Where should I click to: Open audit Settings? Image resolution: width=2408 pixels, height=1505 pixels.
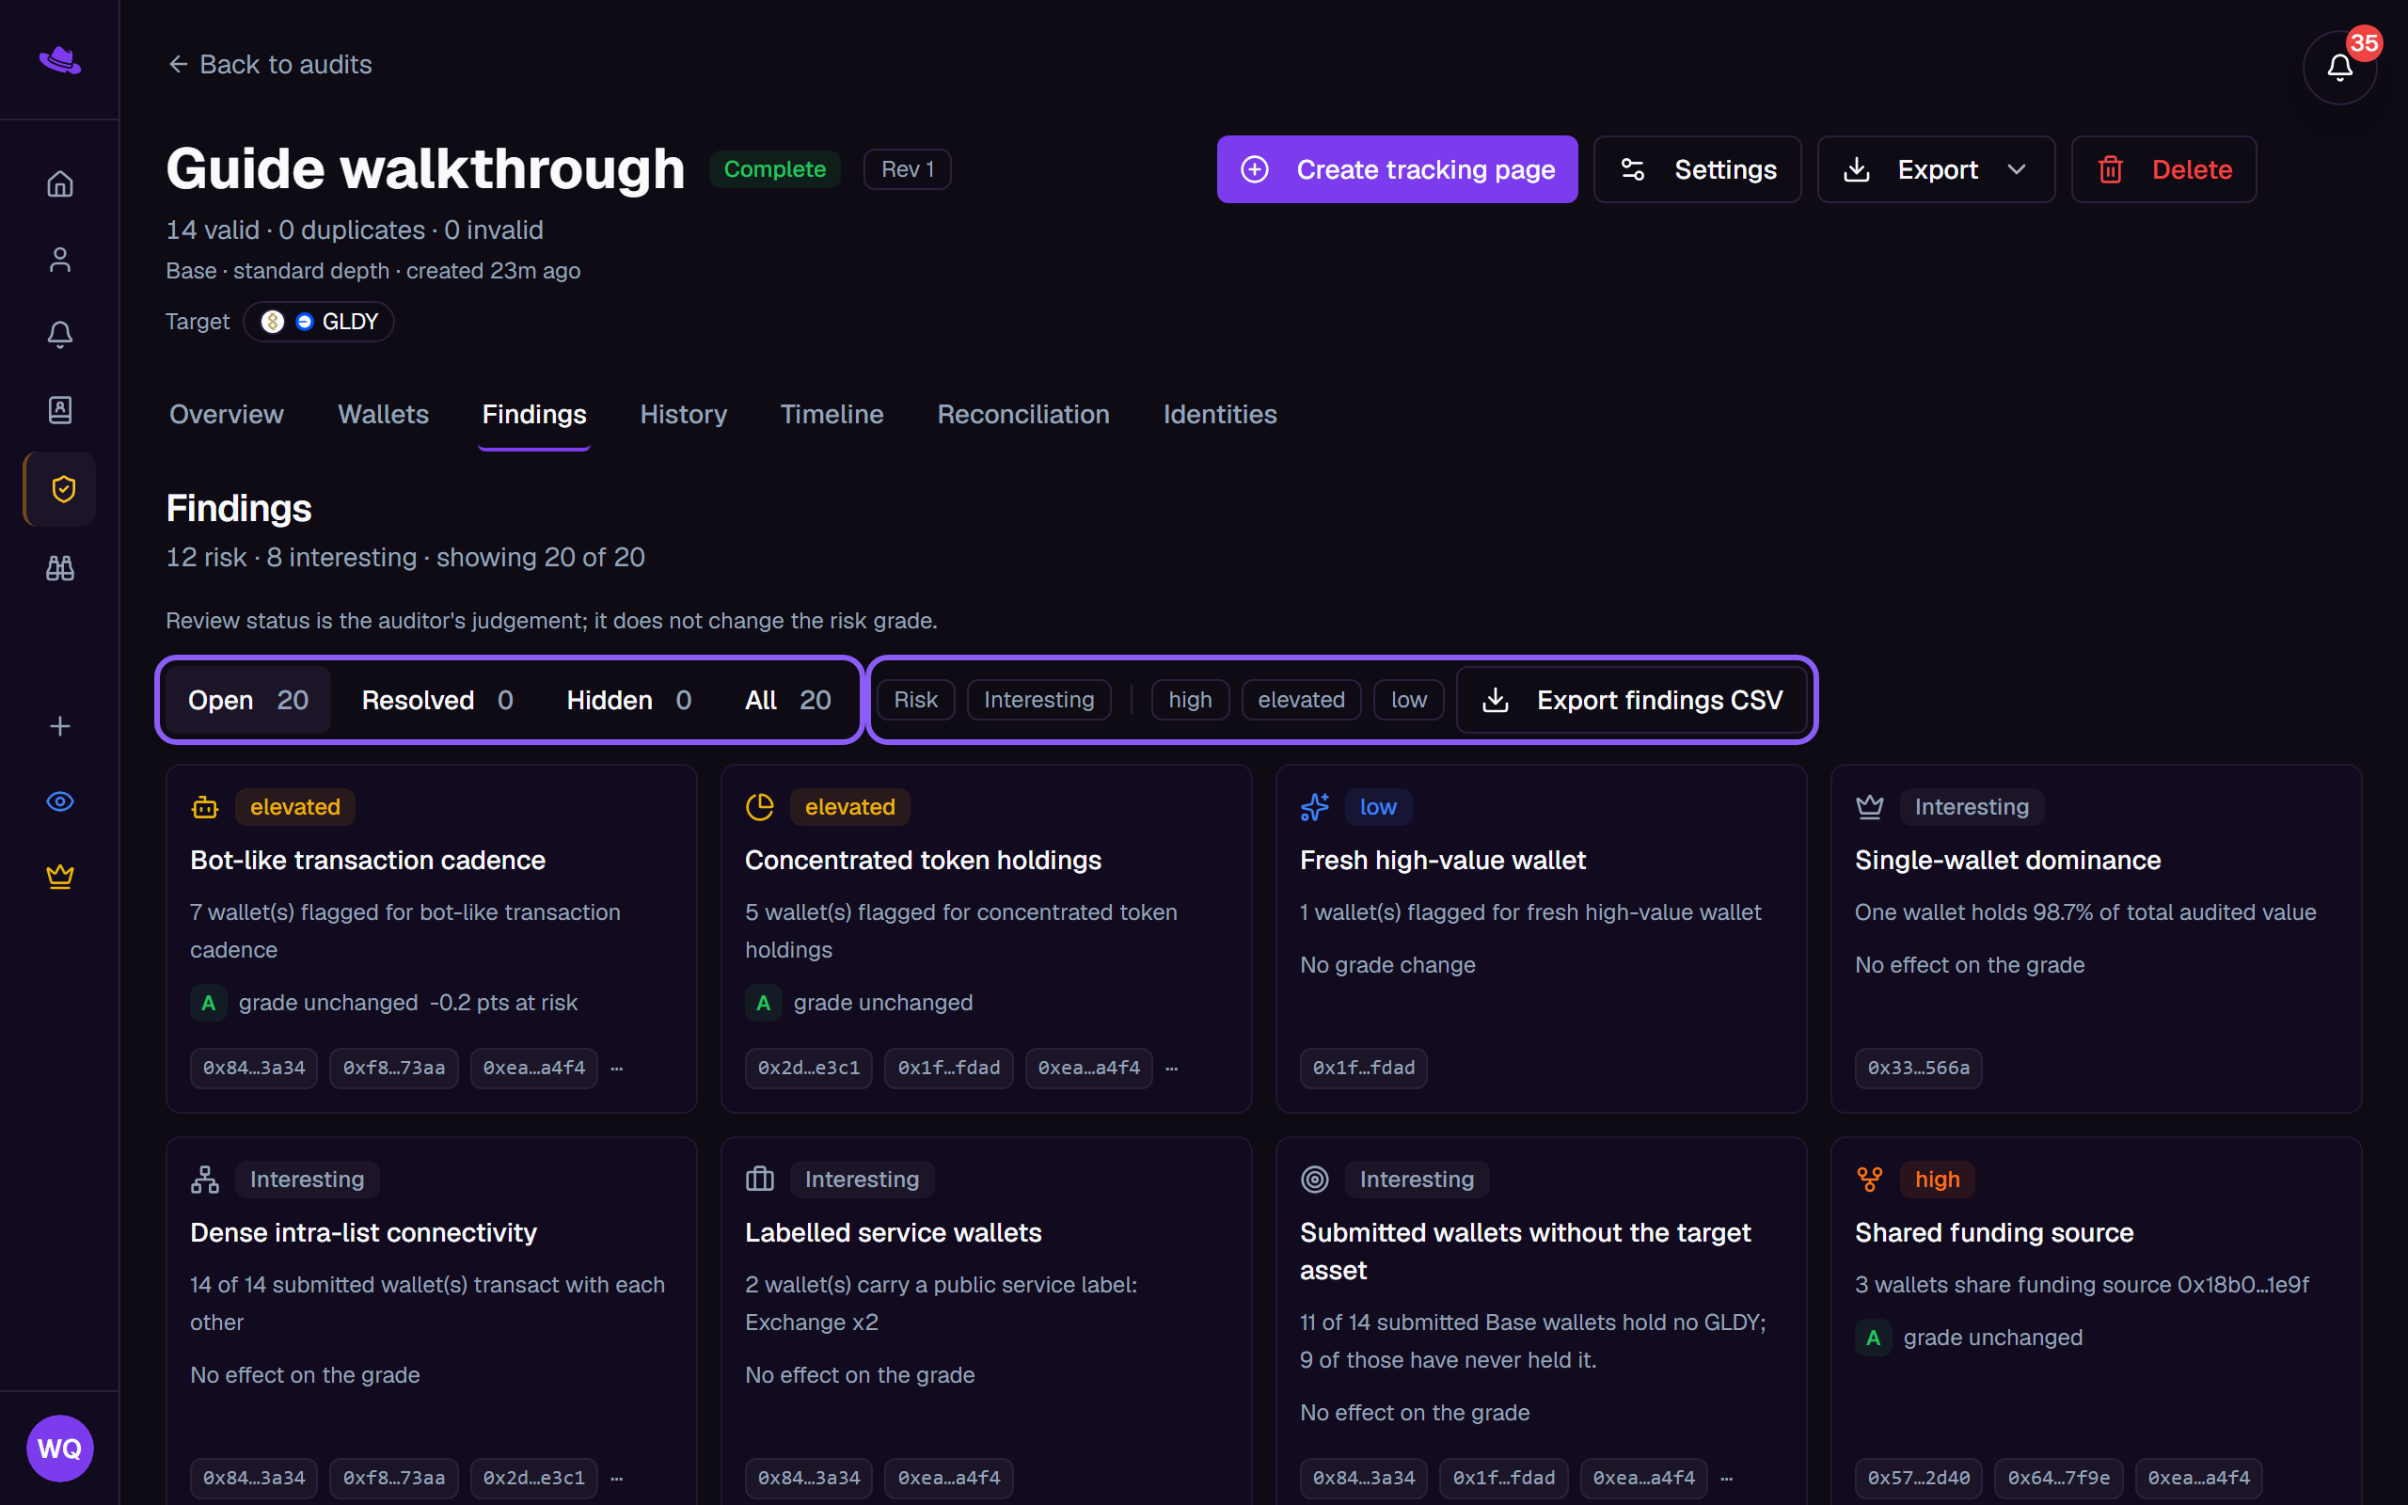[x=1697, y=169]
